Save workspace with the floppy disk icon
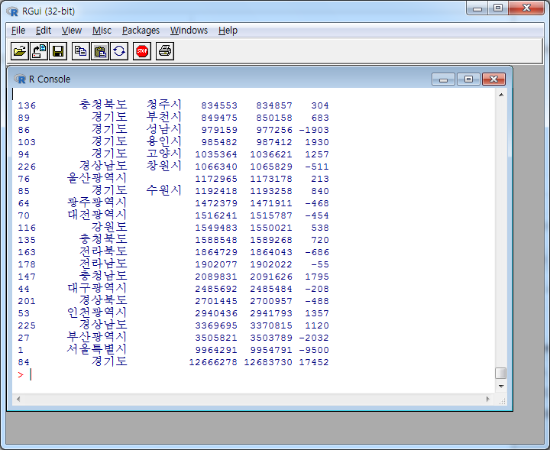This screenshot has width=550, height=450. coord(58,51)
